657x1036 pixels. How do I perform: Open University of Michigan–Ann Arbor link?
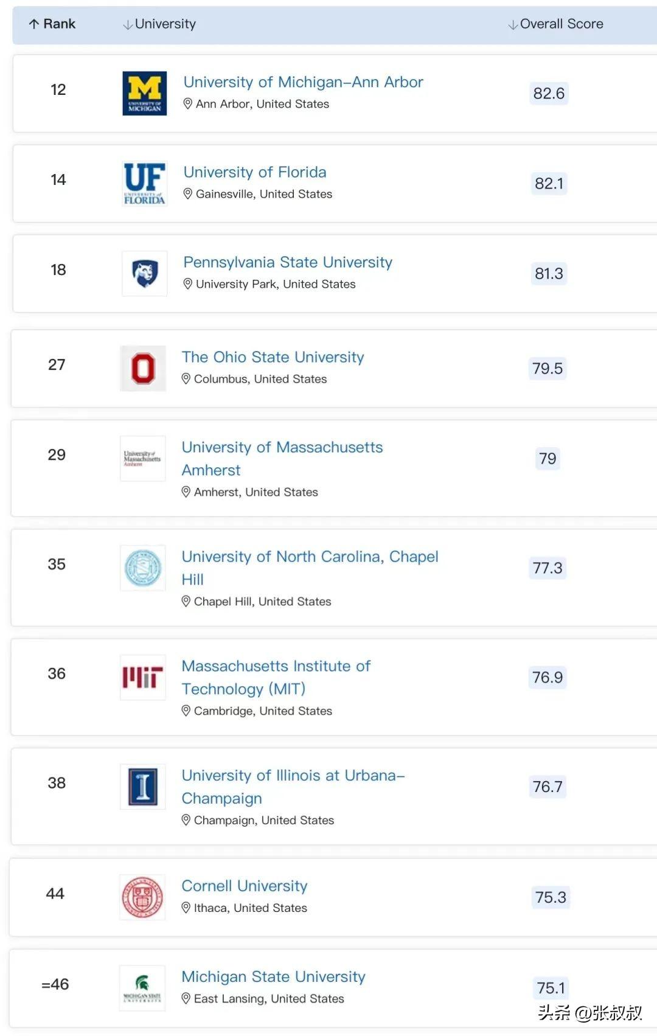(x=303, y=82)
